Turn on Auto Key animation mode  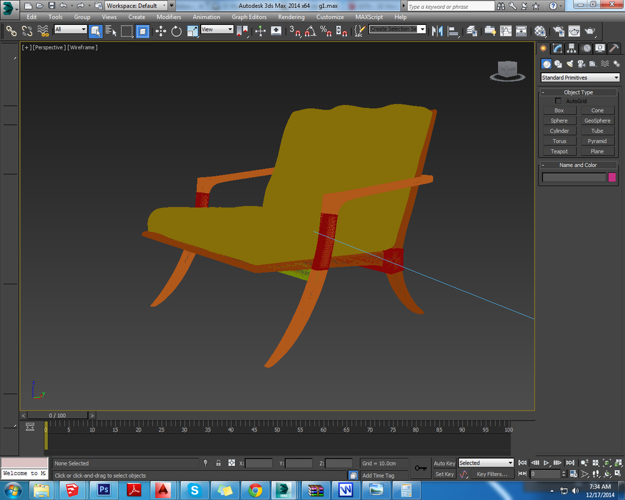coord(444,463)
